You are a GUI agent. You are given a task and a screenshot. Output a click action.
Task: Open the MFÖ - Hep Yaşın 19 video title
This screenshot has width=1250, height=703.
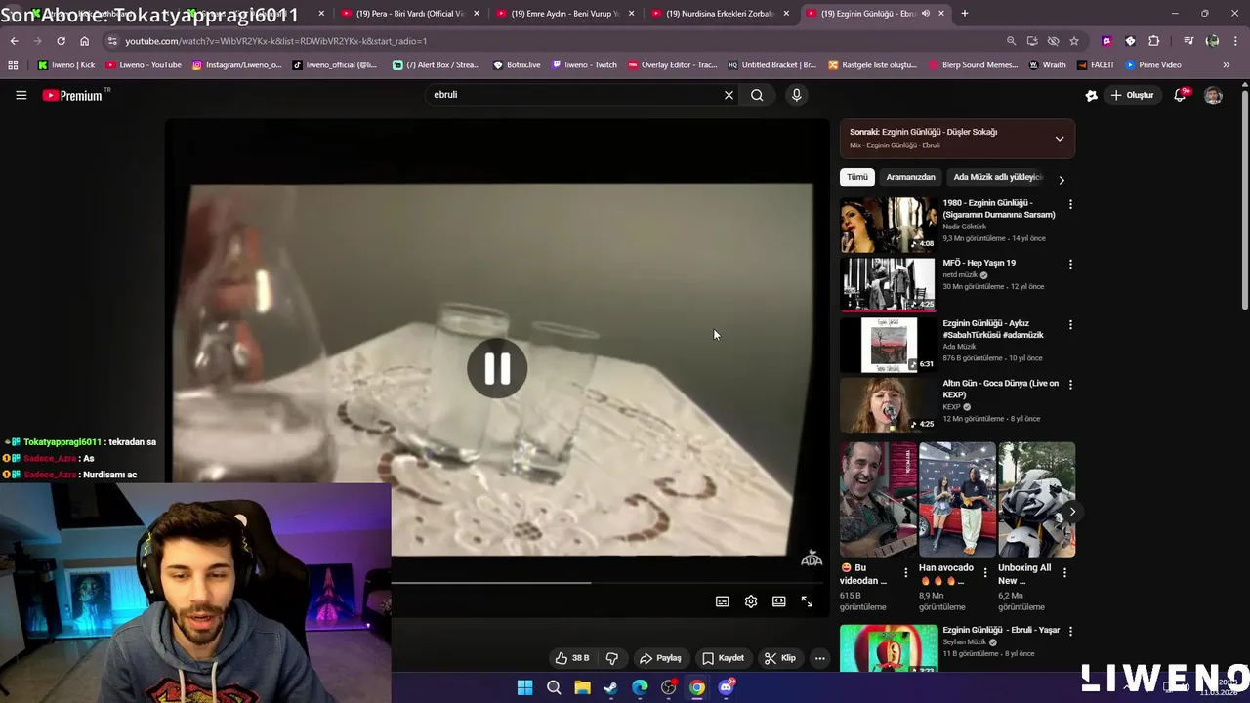click(979, 263)
